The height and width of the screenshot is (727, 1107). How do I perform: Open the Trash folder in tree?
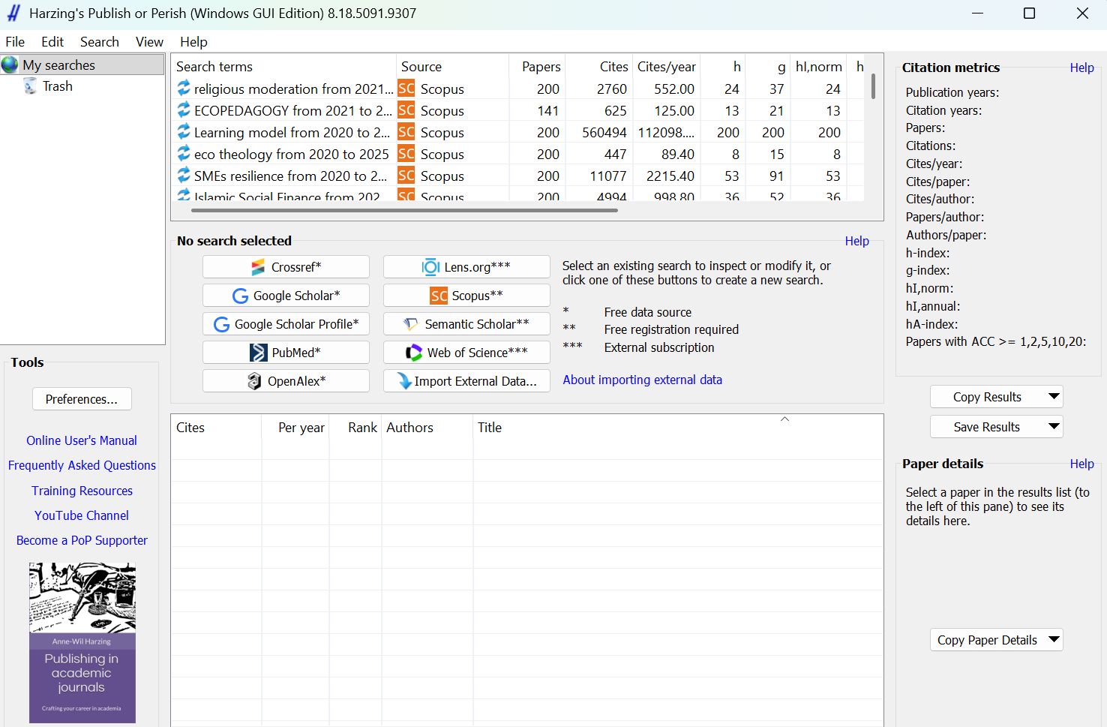[57, 86]
